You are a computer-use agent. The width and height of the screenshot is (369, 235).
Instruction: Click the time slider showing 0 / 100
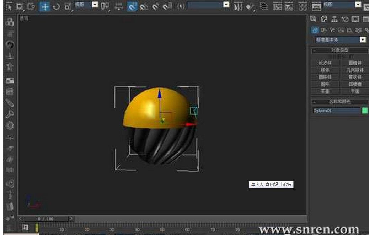46,219
